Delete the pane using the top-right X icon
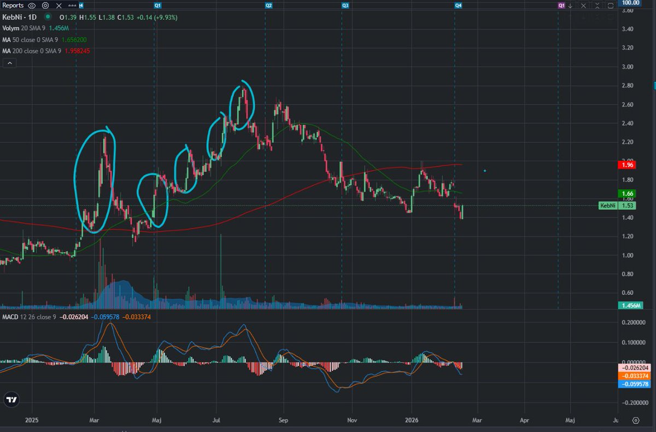Screen dimensions: 656x432 pos(583,5)
